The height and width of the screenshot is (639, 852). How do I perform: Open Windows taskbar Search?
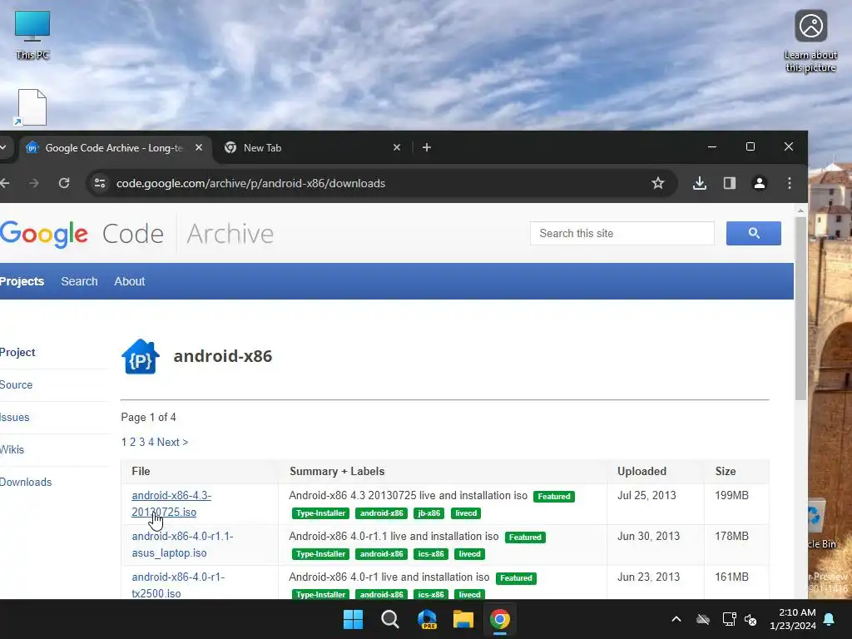click(390, 619)
